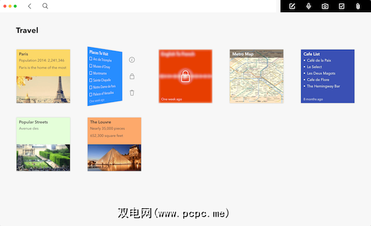Screen dimensions: 371x226
Task: Open the Metro Map note
Action: click(256, 76)
